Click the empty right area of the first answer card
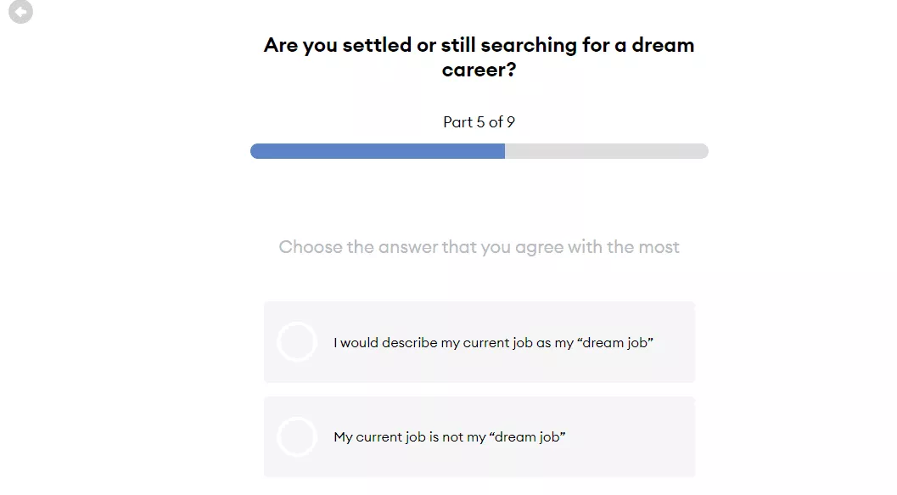This screenshot has height=495, width=897. (674, 342)
